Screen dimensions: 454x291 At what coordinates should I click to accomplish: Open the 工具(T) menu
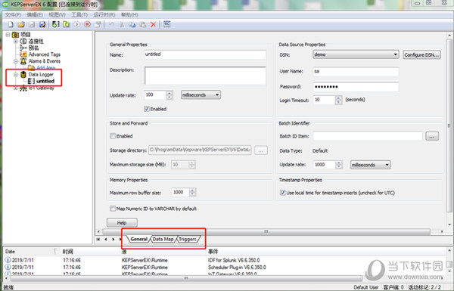[79, 15]
